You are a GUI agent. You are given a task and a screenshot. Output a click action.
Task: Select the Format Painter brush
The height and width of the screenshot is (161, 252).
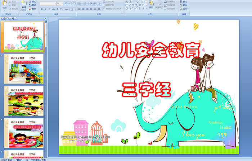coord(10,9)
